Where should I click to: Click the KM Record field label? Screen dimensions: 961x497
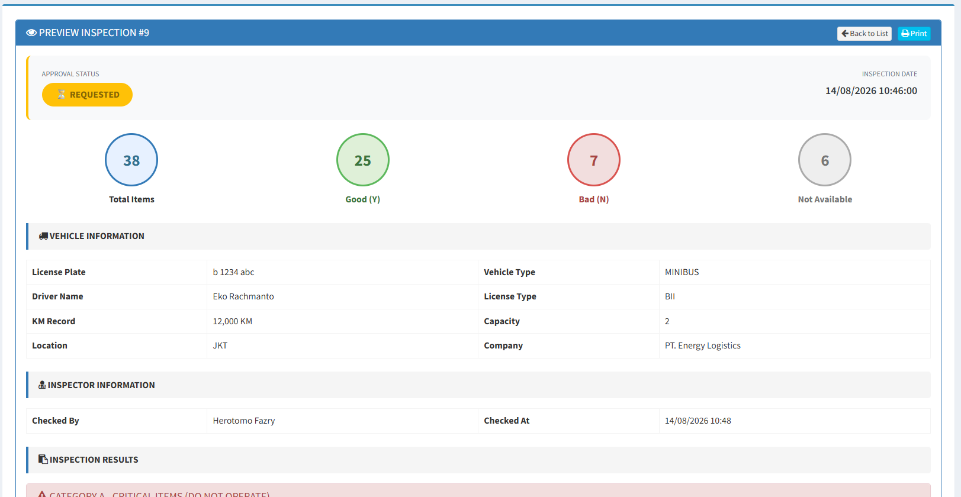pos(53,321)
